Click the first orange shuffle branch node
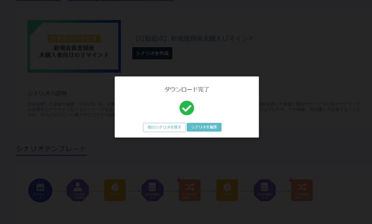This screenshot has height=224, width=372. (x=190, y=190)
